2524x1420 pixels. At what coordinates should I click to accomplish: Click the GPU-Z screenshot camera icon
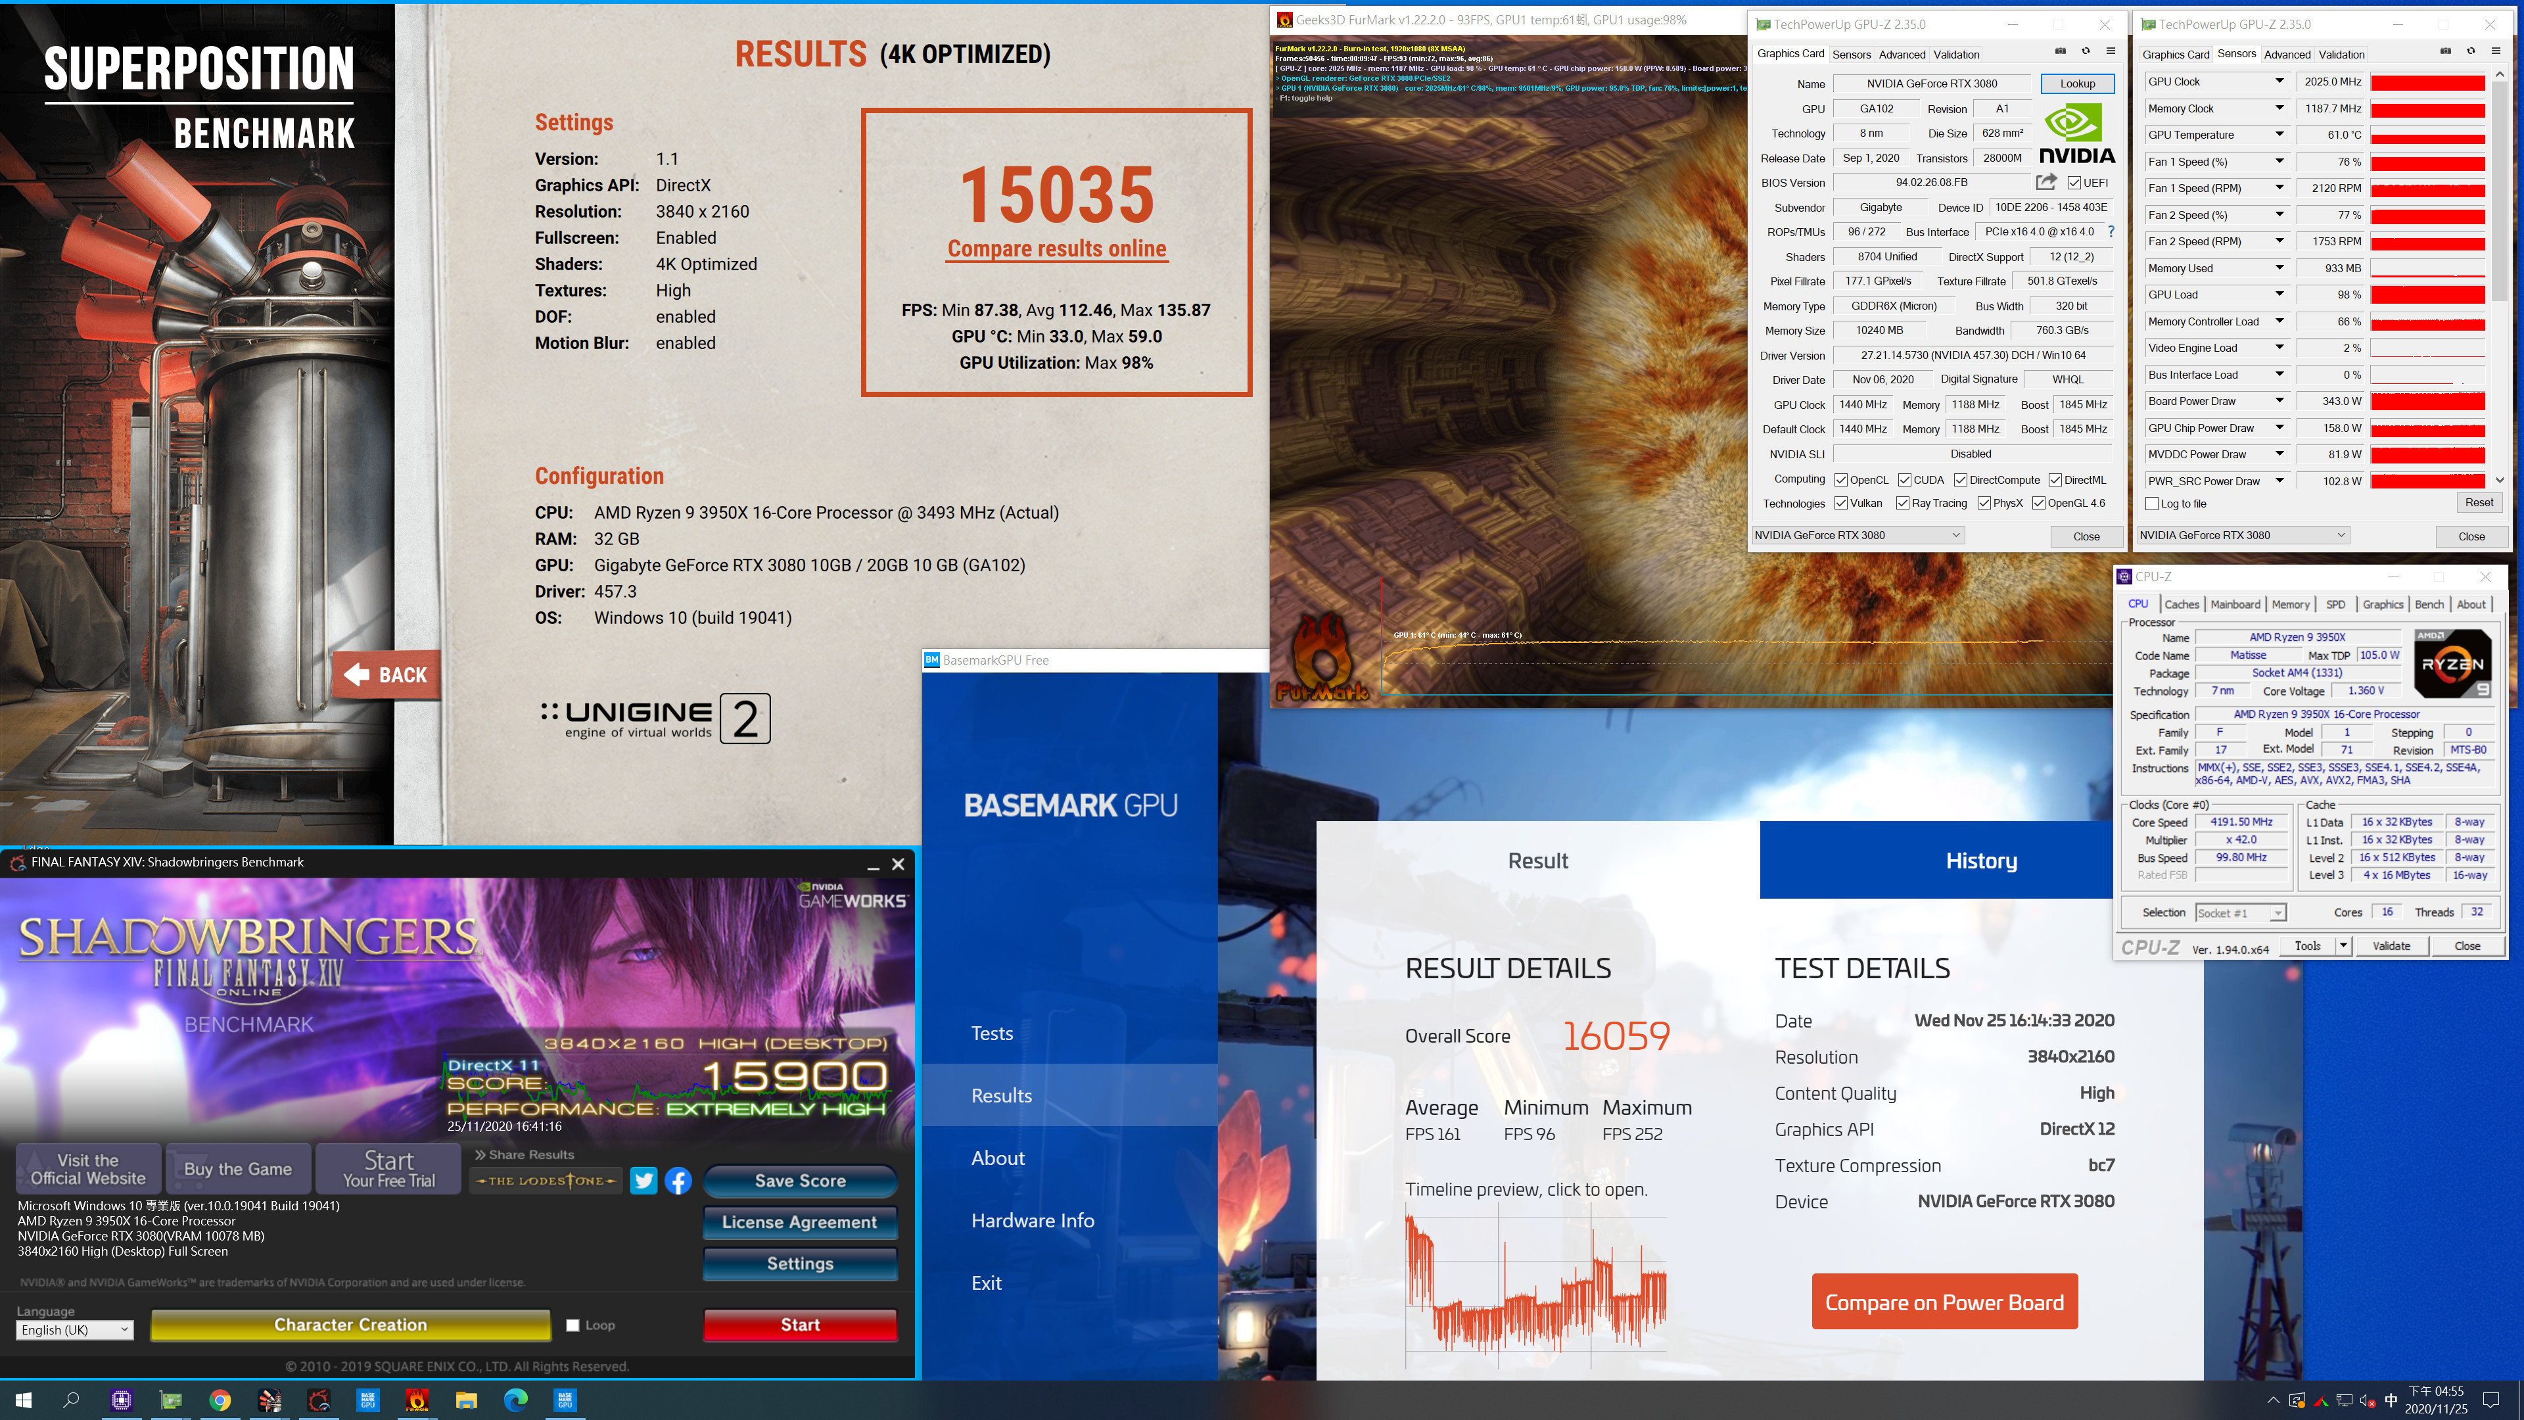(2059, 51)
